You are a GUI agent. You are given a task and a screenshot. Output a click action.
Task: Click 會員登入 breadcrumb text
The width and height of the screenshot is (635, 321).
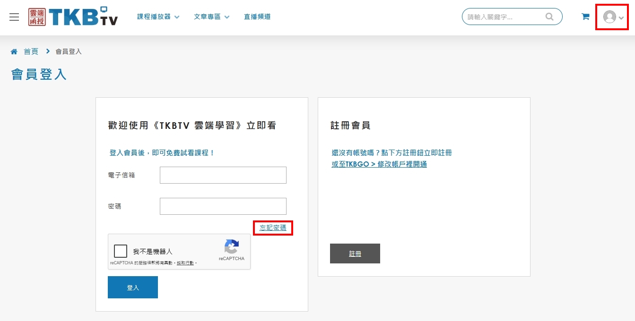[69, 51]
